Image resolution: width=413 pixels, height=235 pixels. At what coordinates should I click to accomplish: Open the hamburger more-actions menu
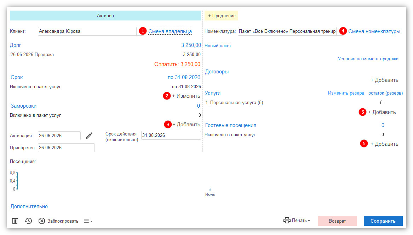pos(88,221)
